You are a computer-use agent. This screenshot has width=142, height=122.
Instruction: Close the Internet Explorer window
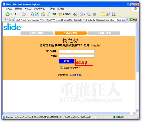[x=137, y=5]
